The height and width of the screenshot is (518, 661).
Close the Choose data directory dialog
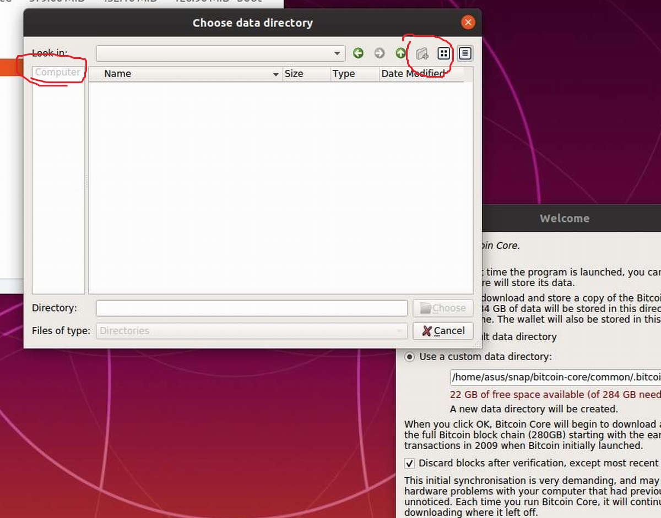coord(468,23)
